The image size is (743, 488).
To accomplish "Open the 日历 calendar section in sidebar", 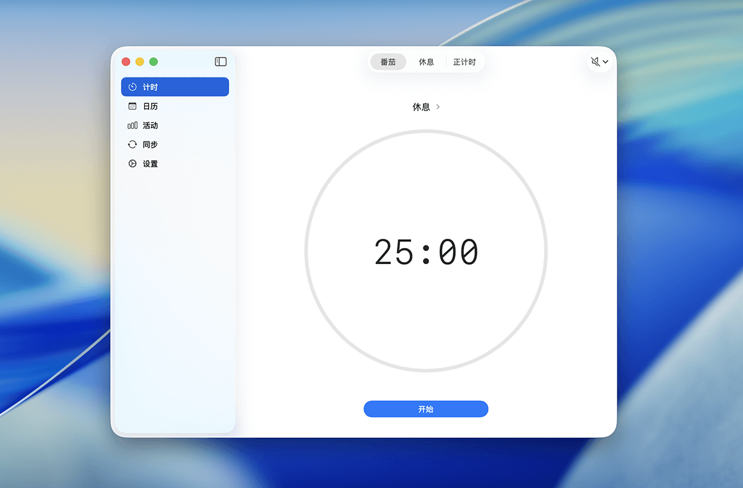I will coord(175,106).
